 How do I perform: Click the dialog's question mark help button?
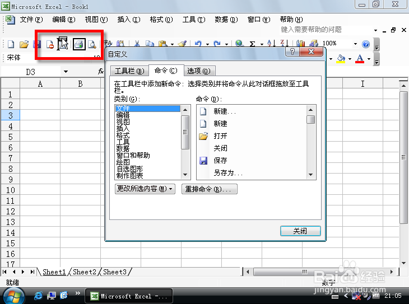pos(292,52)
